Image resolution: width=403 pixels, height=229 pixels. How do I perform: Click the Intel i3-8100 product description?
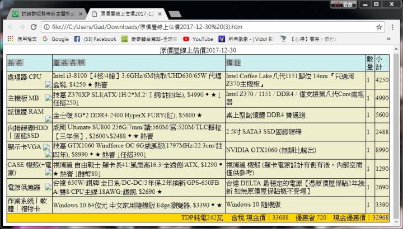tap(137, 80)
